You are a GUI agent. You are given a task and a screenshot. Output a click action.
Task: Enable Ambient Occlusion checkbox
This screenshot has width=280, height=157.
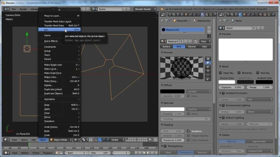click(223, 93)
